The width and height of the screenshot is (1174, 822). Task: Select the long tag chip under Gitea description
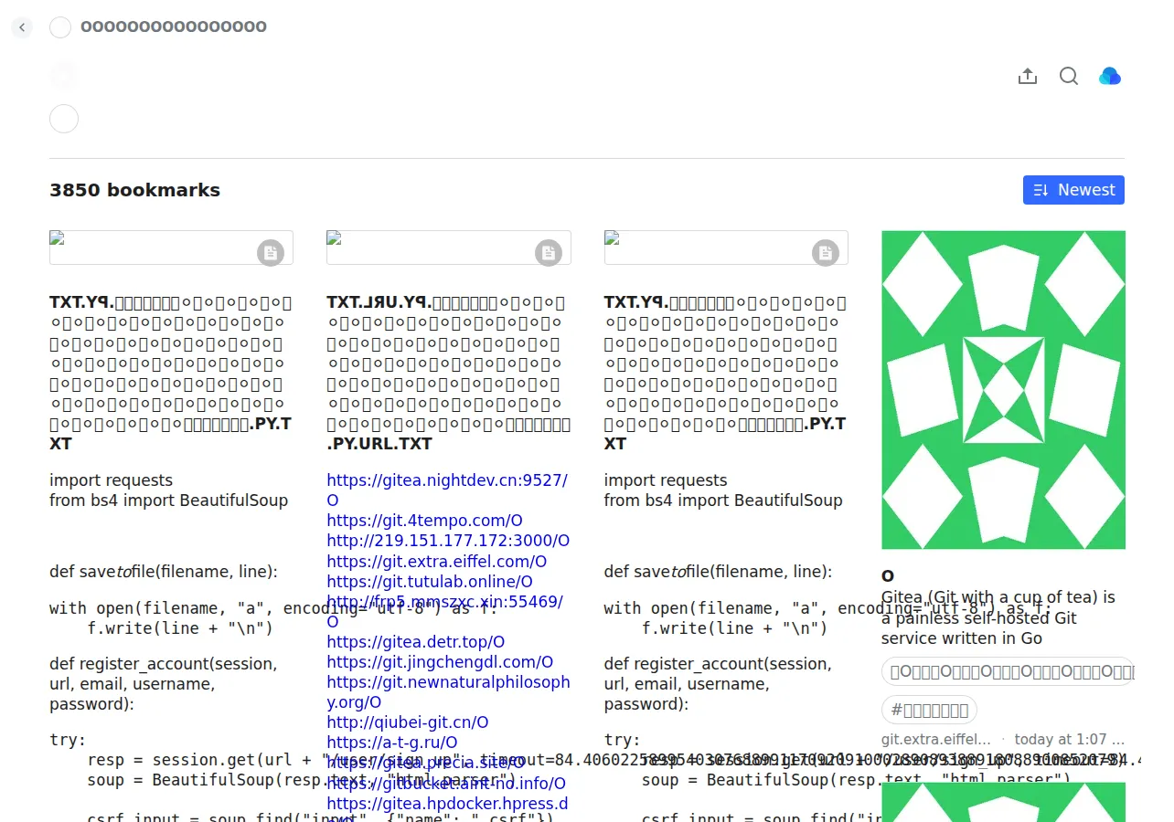click(x=1008, y=671)
